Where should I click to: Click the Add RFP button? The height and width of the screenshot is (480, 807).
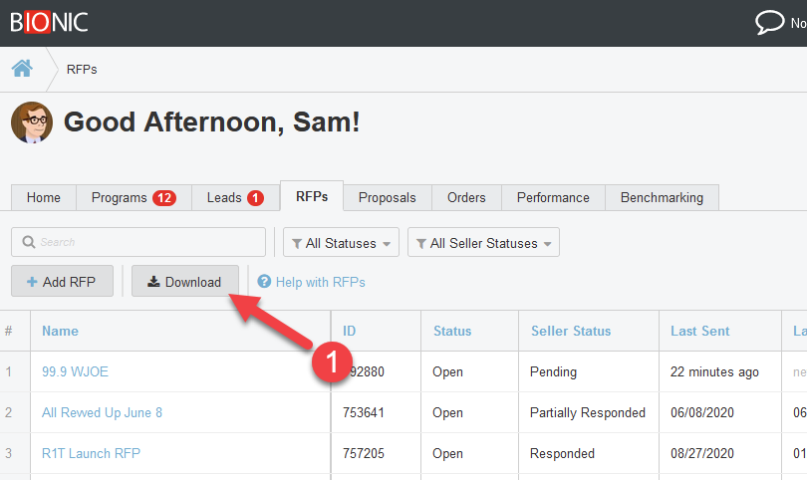(62, 282)
